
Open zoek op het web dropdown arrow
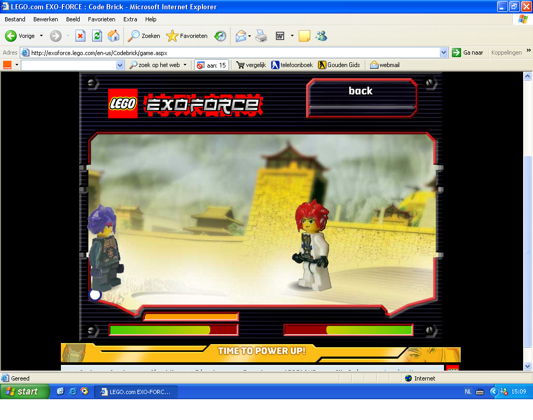click(x=185, y=65)
